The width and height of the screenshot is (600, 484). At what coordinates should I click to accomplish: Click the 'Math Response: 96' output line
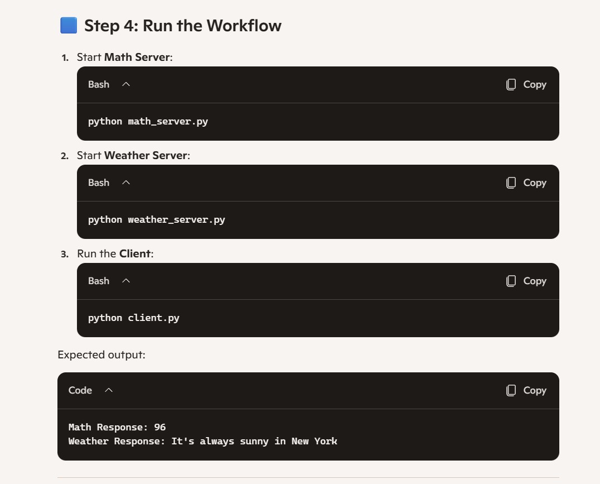(117, 427)
